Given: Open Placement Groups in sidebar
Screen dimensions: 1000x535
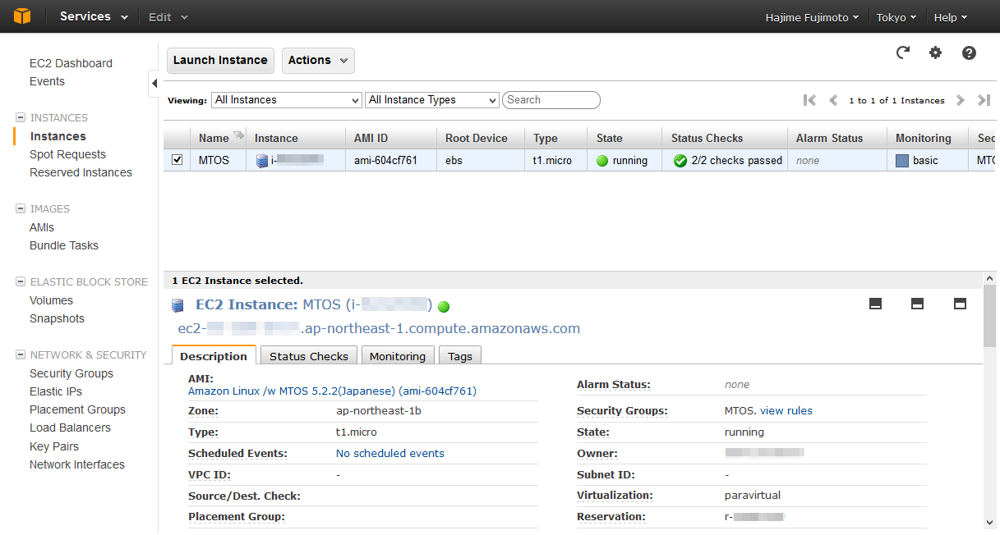Looking at the screenshot, I should point(77,409).
